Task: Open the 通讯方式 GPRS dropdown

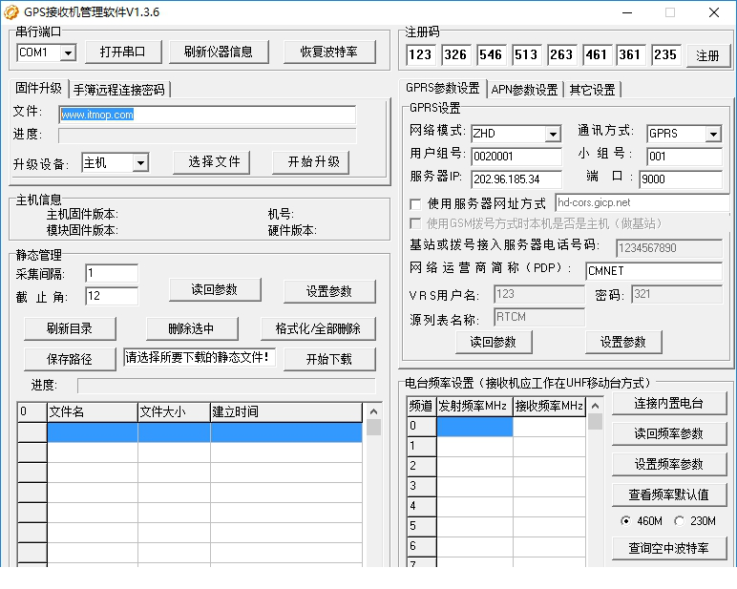Action: (713, 134)
